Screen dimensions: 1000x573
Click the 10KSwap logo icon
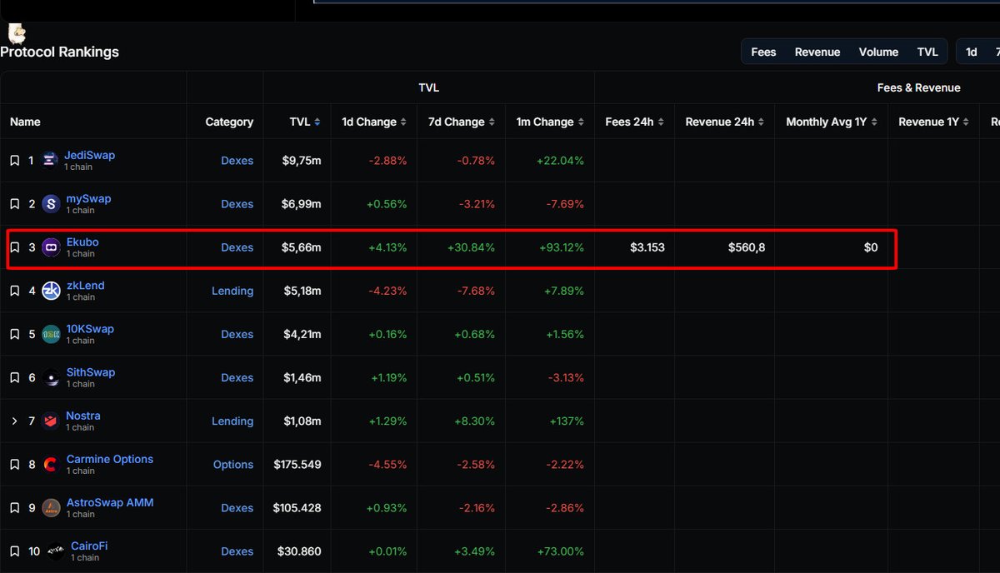[x=51, y=334]
